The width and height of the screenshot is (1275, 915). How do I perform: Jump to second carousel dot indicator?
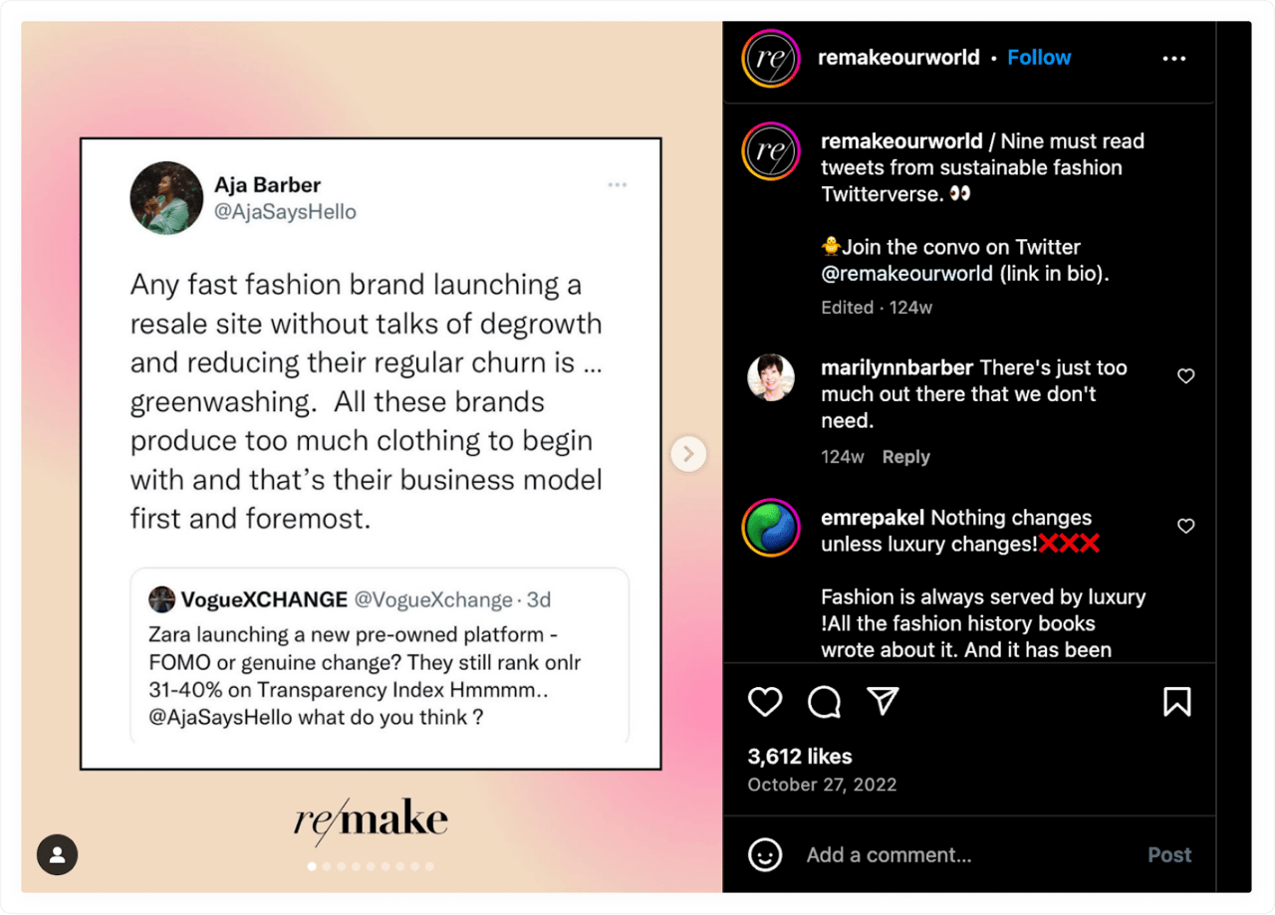pos(327,866)
